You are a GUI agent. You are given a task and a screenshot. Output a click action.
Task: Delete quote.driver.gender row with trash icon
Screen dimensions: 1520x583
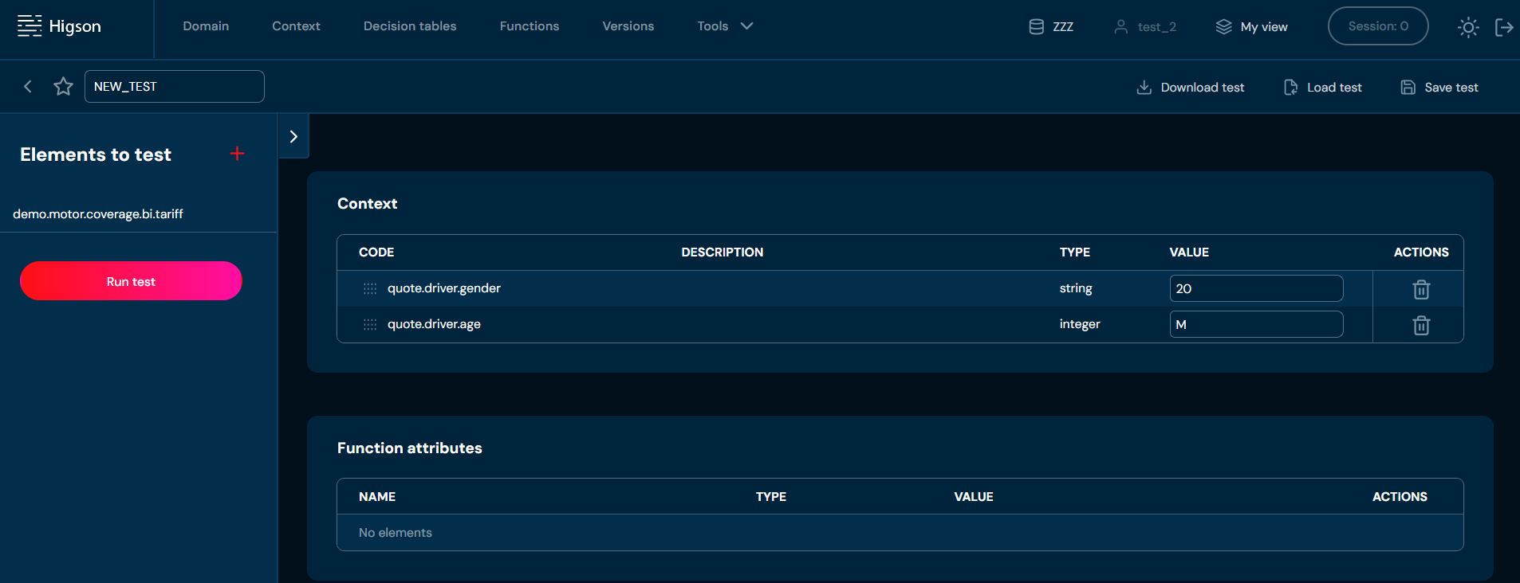click(1420, 289)
